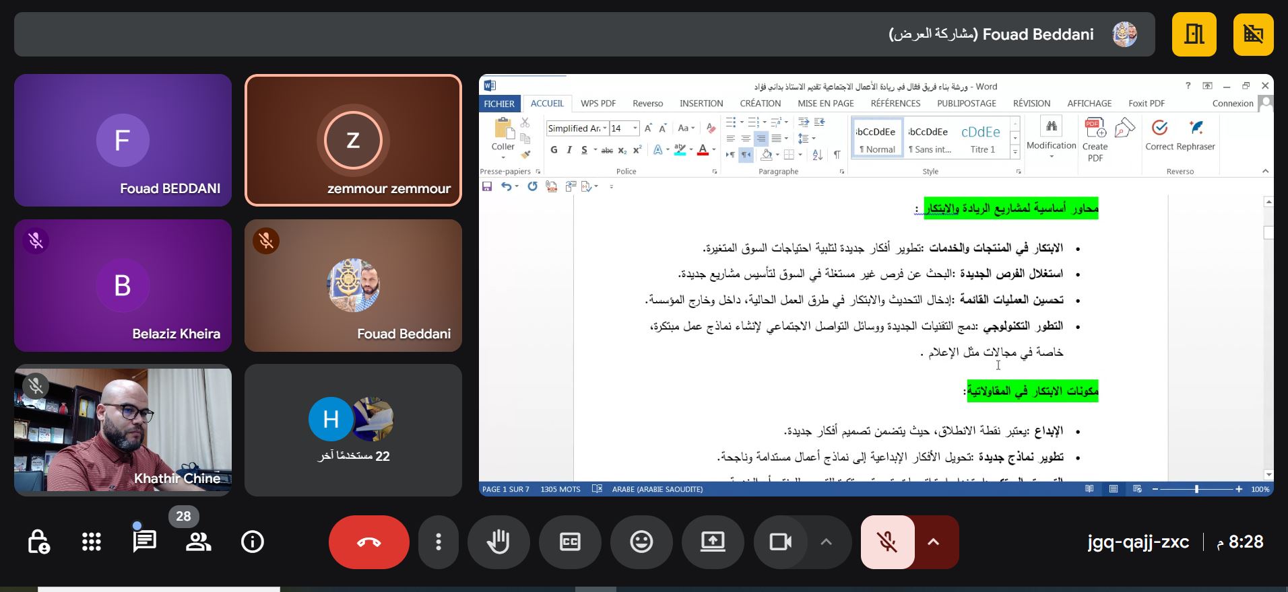Viewport: 1288px width, 592px height.
Task: Open the host controls lock icon
Action: [38, 542]
